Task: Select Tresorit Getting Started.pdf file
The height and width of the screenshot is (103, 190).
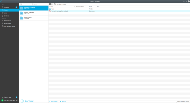Action: (119, 11)
